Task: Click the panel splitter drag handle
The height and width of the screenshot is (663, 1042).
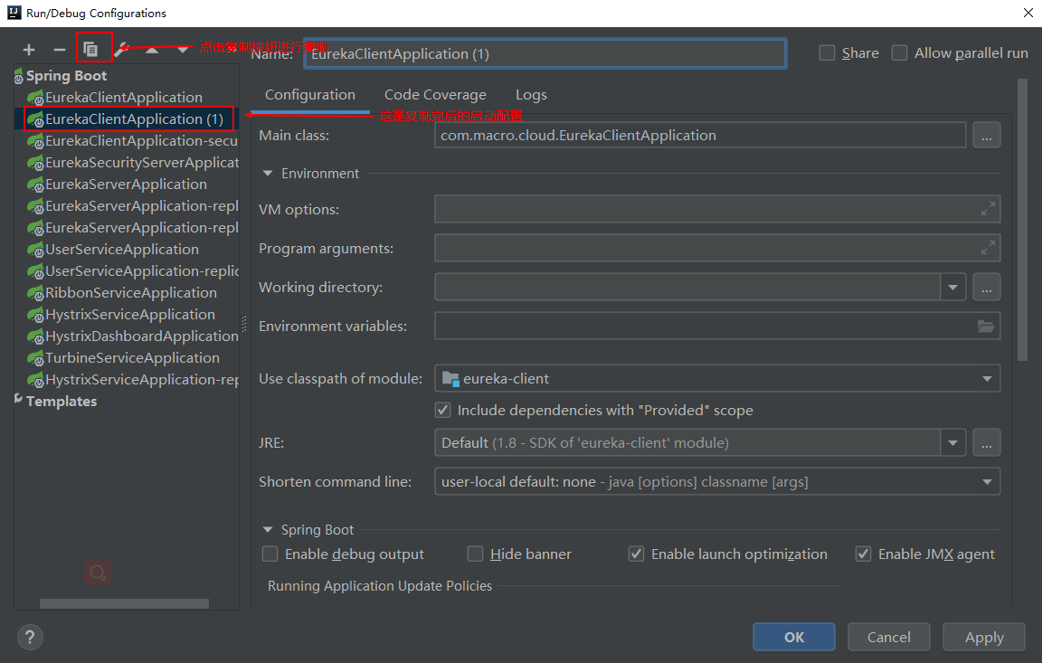Action: click(244, 324)
